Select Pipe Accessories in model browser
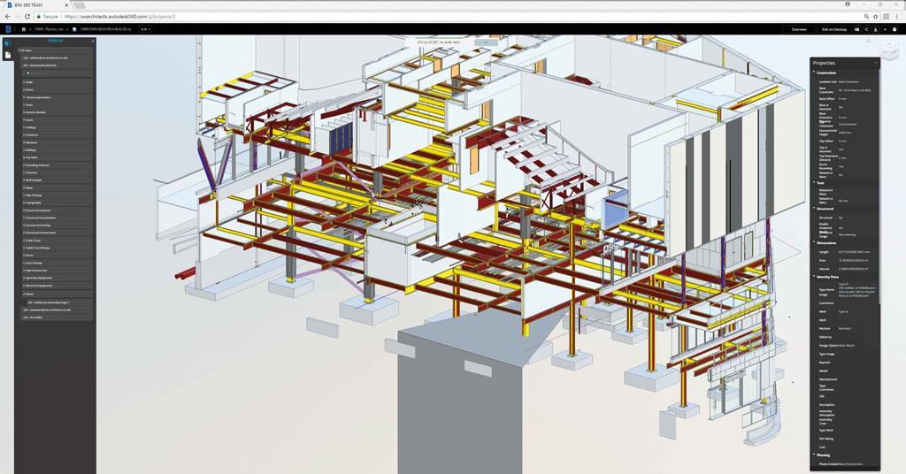The image size is (906, 474). (57, 271)
